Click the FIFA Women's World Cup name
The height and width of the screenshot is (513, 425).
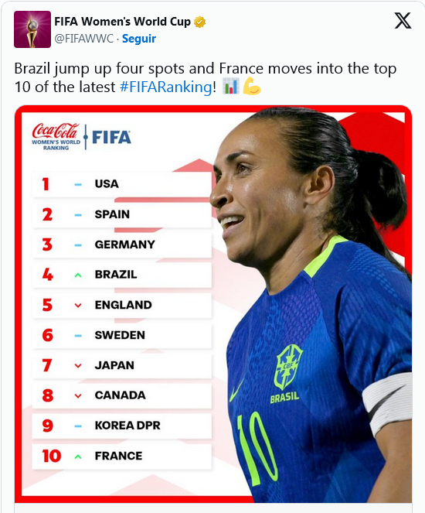tap(123, 22)
